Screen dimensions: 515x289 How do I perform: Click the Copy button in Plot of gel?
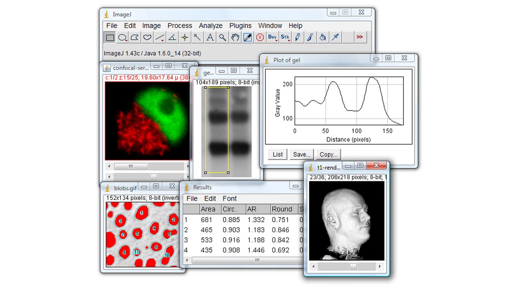328,155
